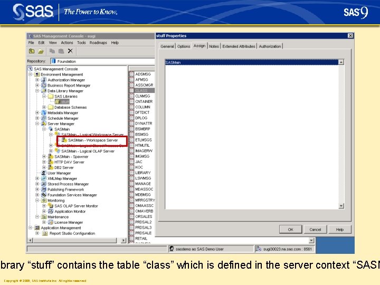
Task: Select the LIBRARY table row
Action: click(142, 173)
